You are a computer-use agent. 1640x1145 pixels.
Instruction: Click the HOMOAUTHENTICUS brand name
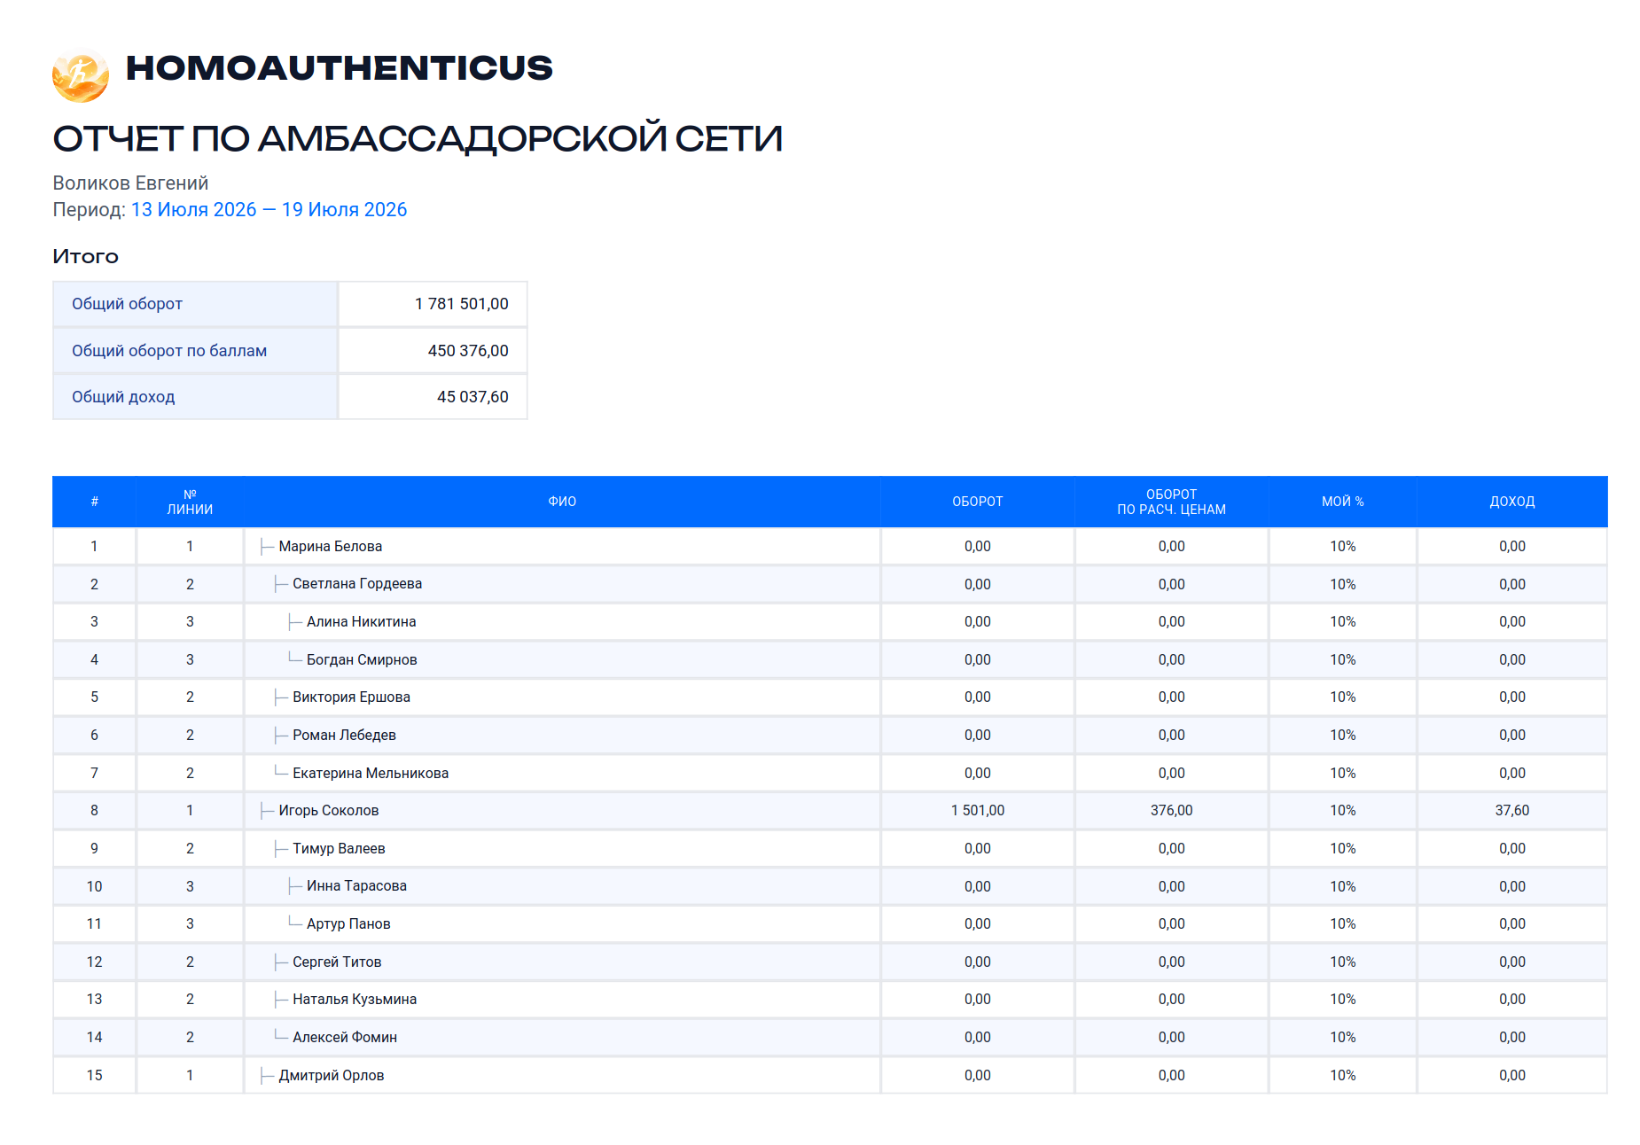coord(339,68)
